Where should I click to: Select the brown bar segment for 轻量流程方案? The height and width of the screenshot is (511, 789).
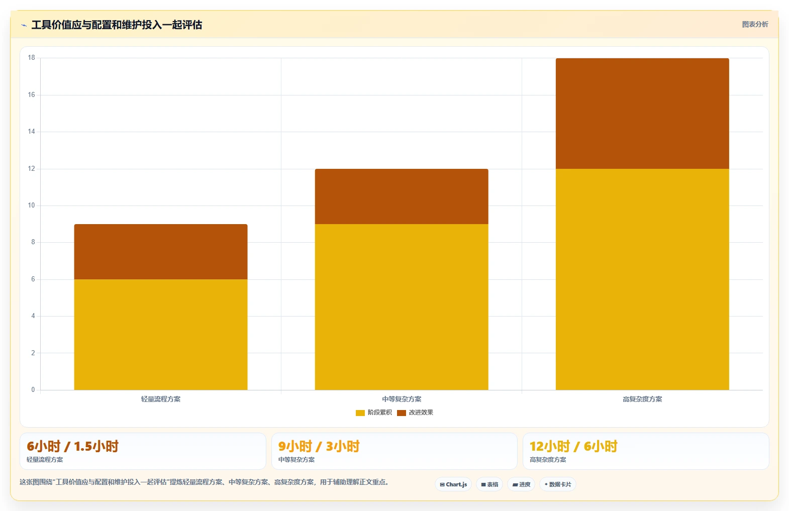161,252
